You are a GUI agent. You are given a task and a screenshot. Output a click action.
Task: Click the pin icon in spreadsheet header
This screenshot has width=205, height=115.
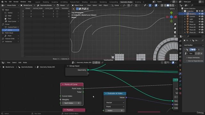68,5
